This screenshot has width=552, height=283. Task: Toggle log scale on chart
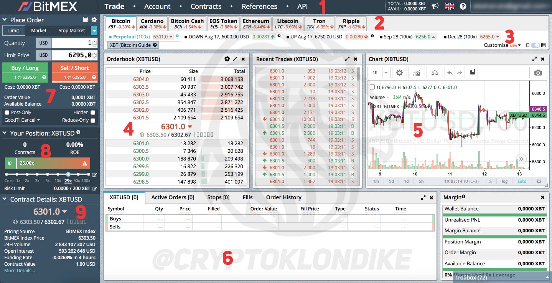tap(504, 181)
